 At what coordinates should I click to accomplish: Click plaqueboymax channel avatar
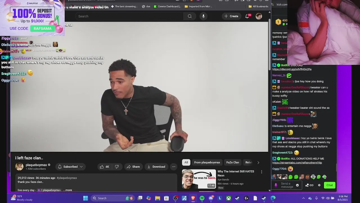[19, 167]
